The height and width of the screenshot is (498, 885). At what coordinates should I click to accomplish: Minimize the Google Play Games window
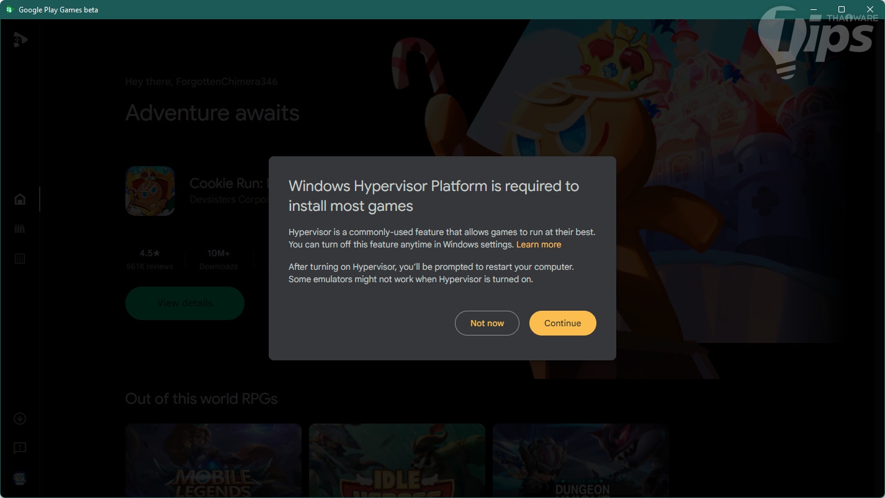coord(813,9)
